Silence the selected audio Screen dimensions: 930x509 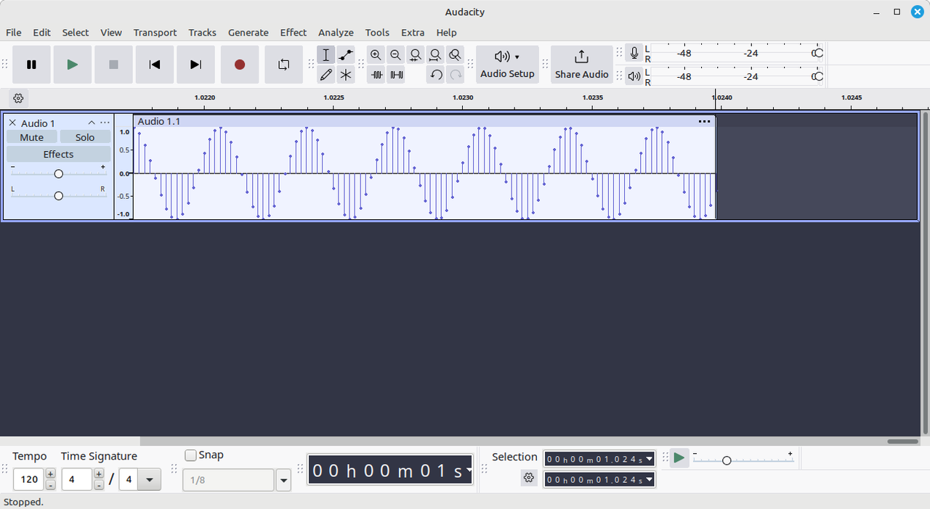coord(396,74)
